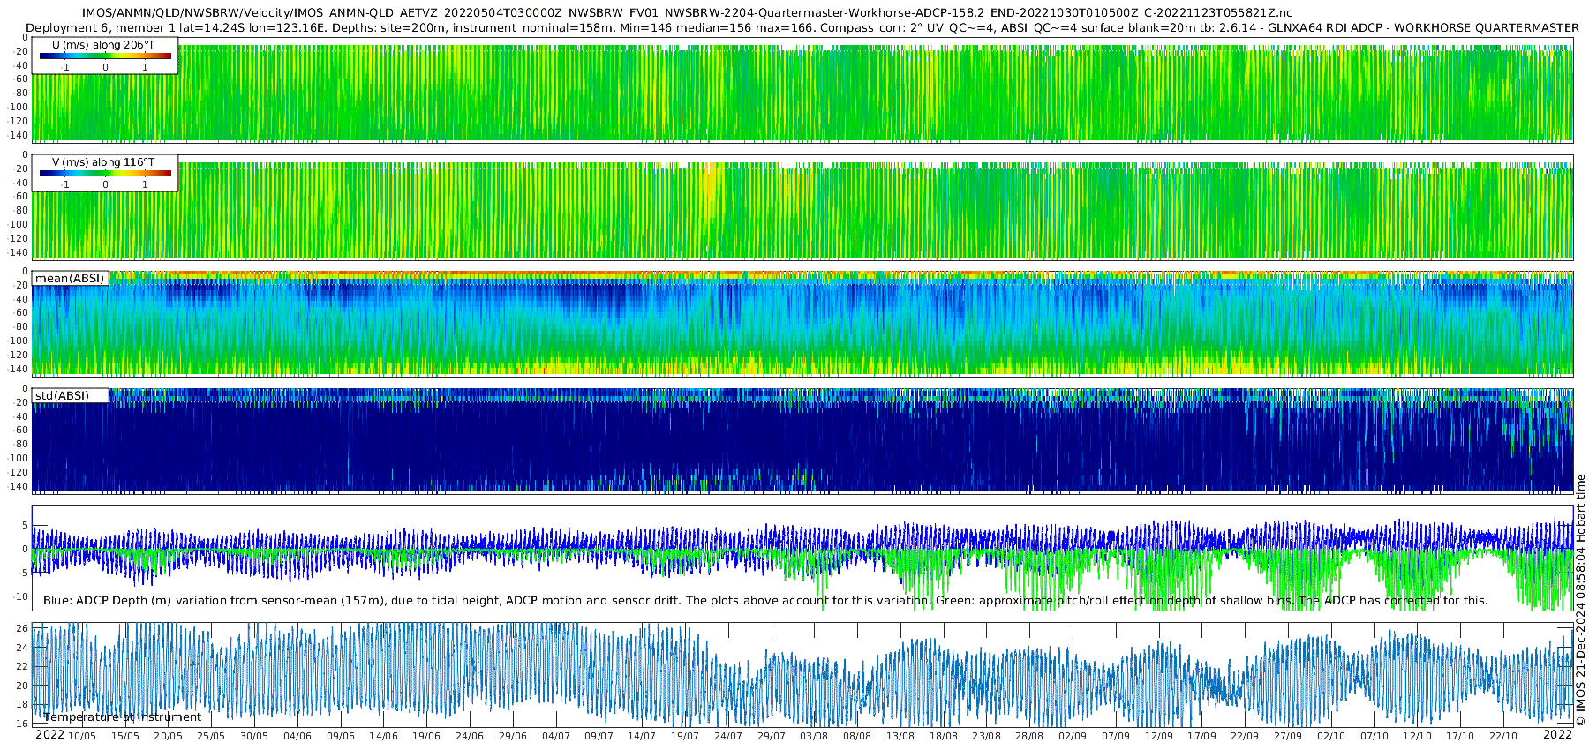The width and height of the screenshot is (1589, 750).
Task: Click the '23/08' date tick label
Action: tap(986, 736)
